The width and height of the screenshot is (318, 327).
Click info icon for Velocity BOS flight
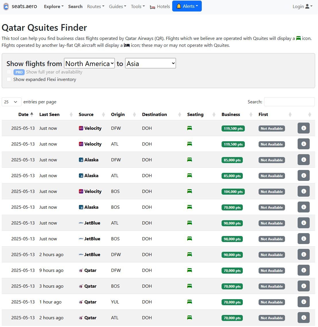coord(303,191)
